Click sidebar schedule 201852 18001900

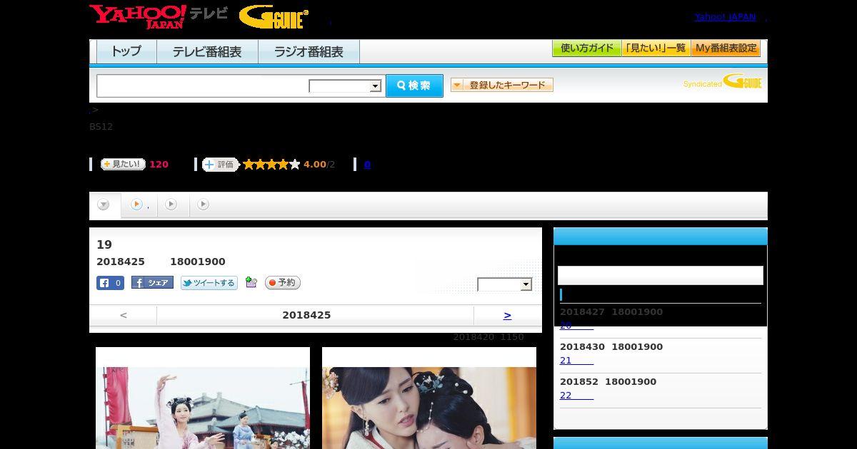click(x=608, y=382)
